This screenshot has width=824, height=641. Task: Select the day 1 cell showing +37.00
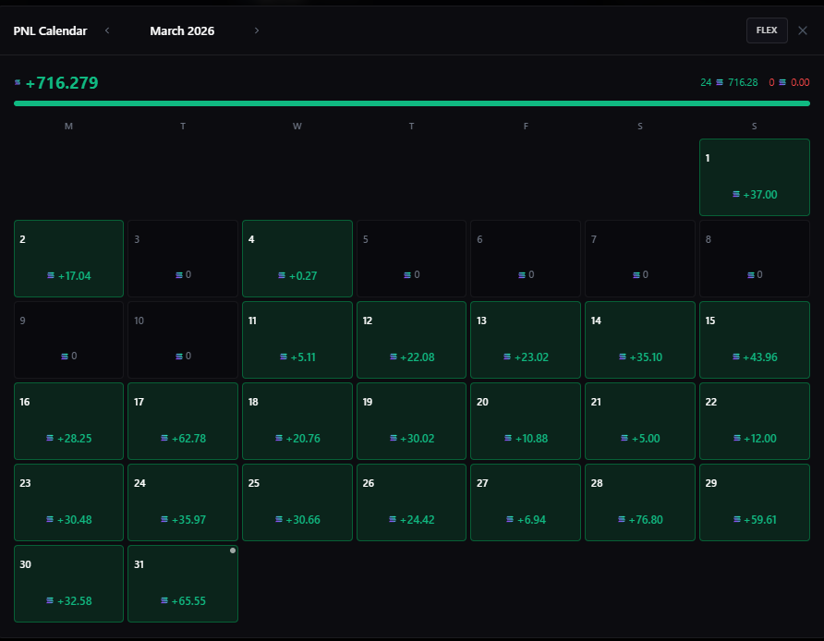click(x=754, y=177)
